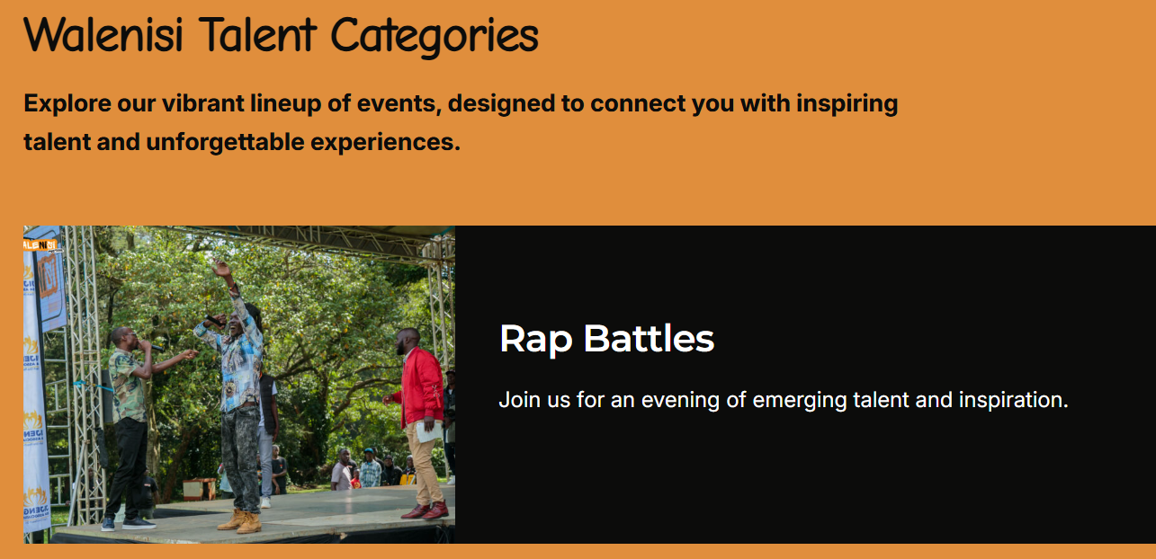Click the word 'Walenisi' in page heading
This screenshot has height=559, width=1156.
pyautogui.click(x=104, y=34)
